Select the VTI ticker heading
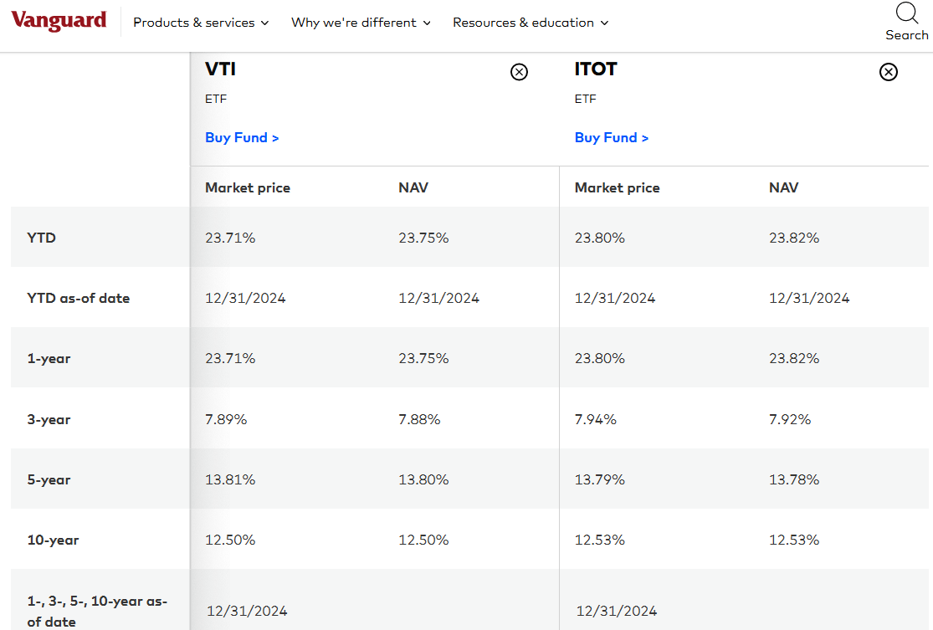The height and width of the screenshot is (630, 933). (220, 69)
